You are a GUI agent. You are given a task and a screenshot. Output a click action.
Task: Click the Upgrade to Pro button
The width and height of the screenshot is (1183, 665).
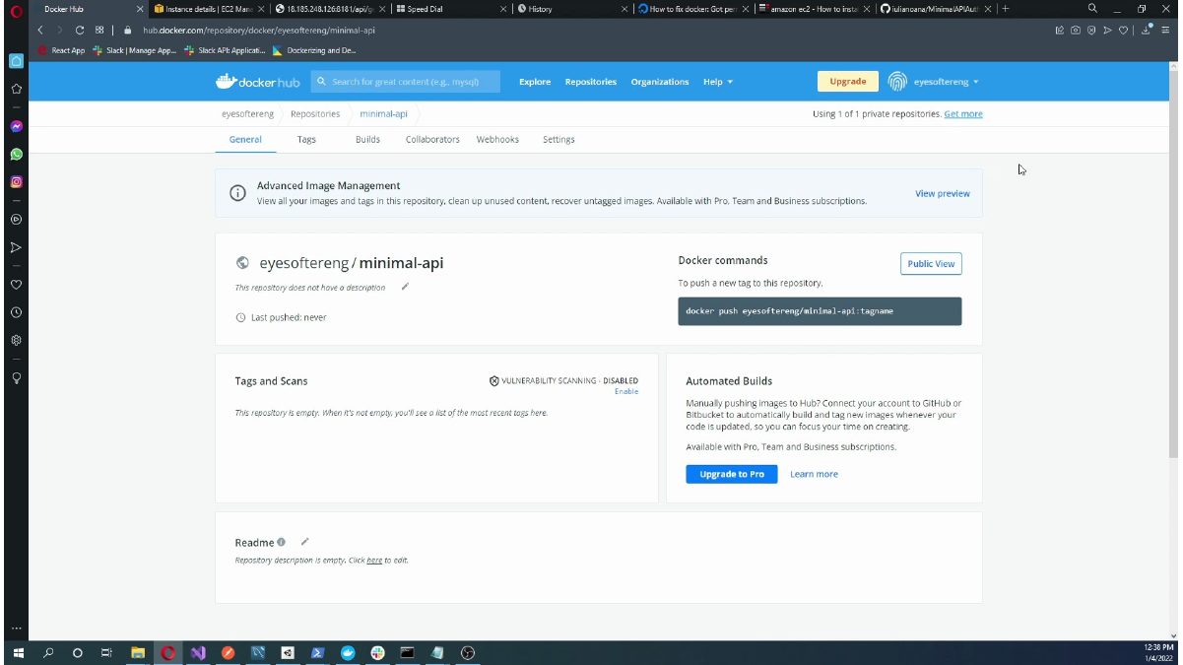[732, 474]
